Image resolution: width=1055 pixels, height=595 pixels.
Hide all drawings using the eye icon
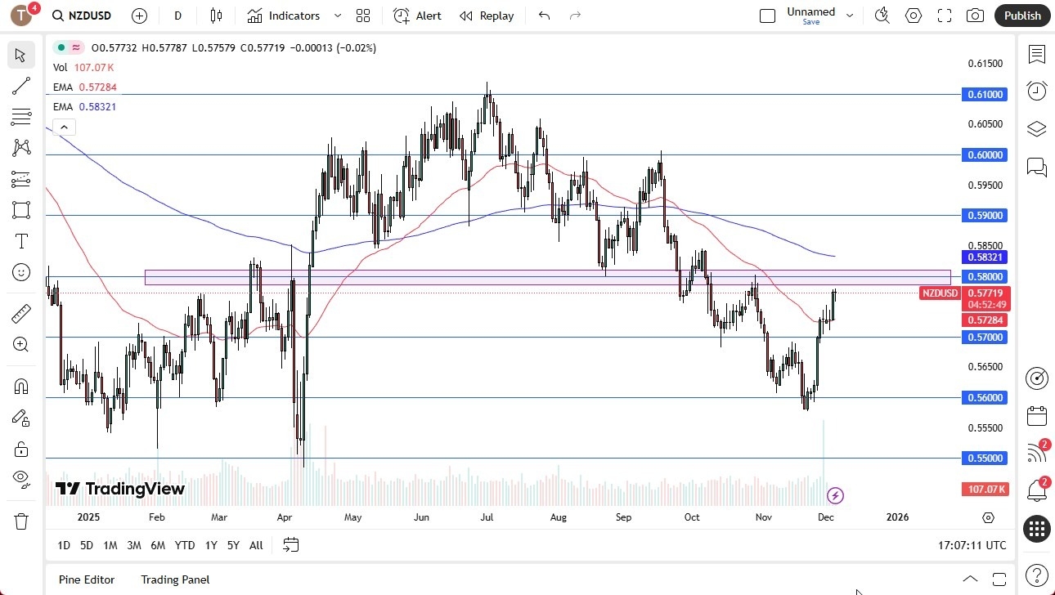click(x=20, y=478)
